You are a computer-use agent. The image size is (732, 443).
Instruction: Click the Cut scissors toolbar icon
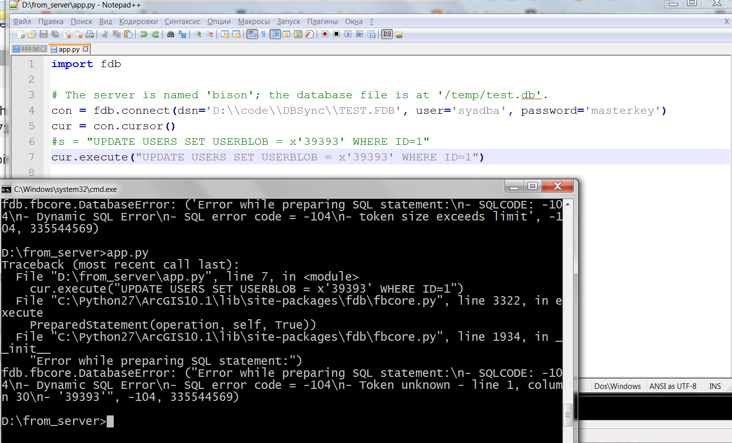pos(105,34)
